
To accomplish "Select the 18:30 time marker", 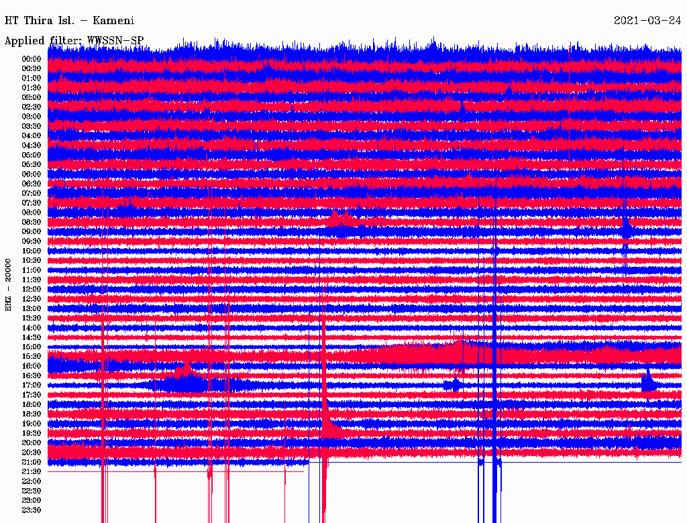I will [32, 414].
